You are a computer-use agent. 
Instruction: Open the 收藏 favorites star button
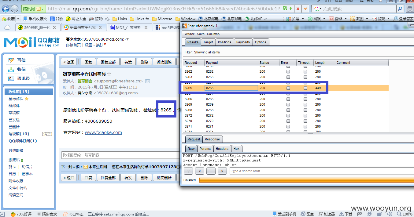pyautogui.click(x=8, y=19)
